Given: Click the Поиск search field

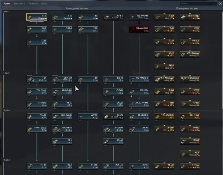Looking at the screenshot, I should [198, 4].
